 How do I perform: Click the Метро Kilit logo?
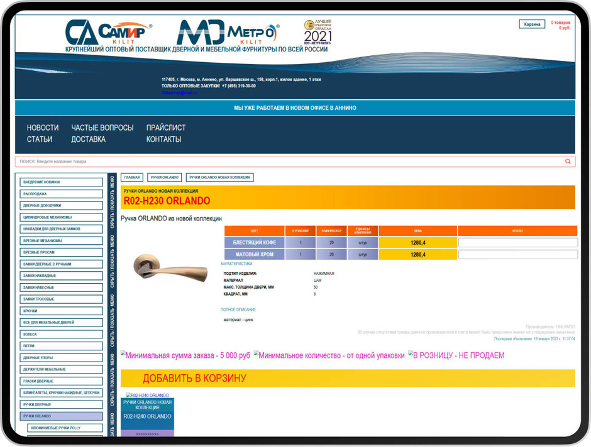(x=228, y=33)
